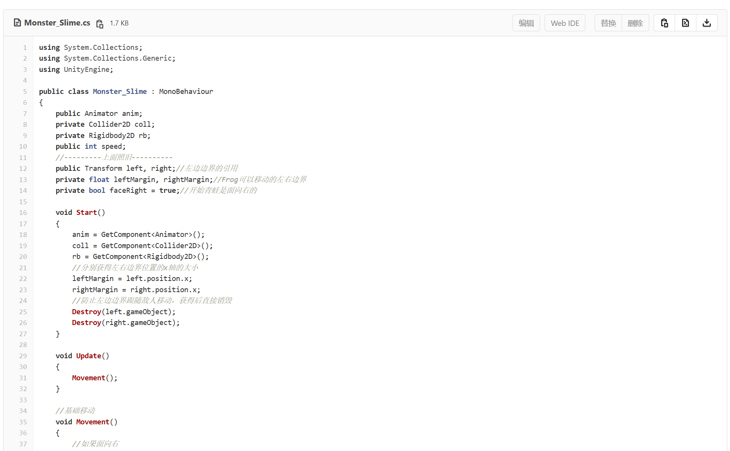Go to line number 29
Screen dimensions: 730x451
[23, 356]
